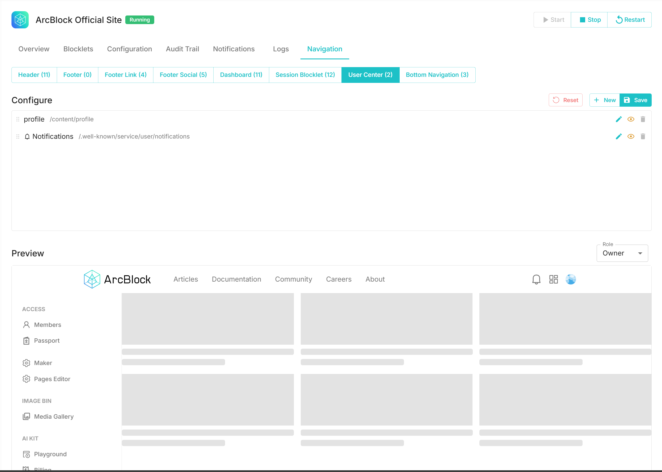Viewport: 662px width, 472px height.
Task: Toggle visibility of the profile item
Action: coord(631,119)
